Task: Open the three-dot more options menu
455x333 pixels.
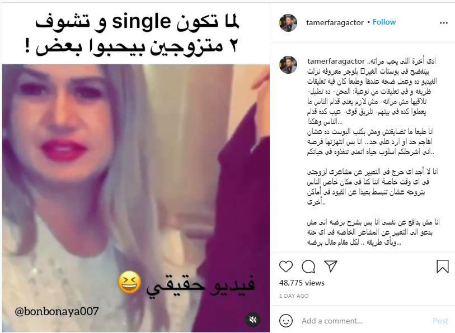Action: (x=444, y=23)
